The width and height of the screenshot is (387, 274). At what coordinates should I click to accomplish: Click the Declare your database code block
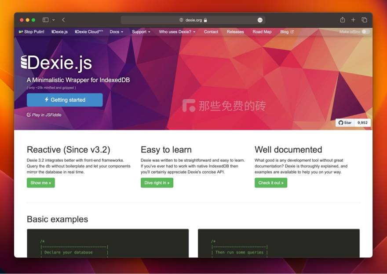click(108, 243)
